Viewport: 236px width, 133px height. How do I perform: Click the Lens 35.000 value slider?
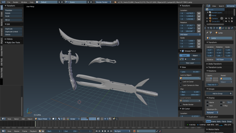(190, 72)
